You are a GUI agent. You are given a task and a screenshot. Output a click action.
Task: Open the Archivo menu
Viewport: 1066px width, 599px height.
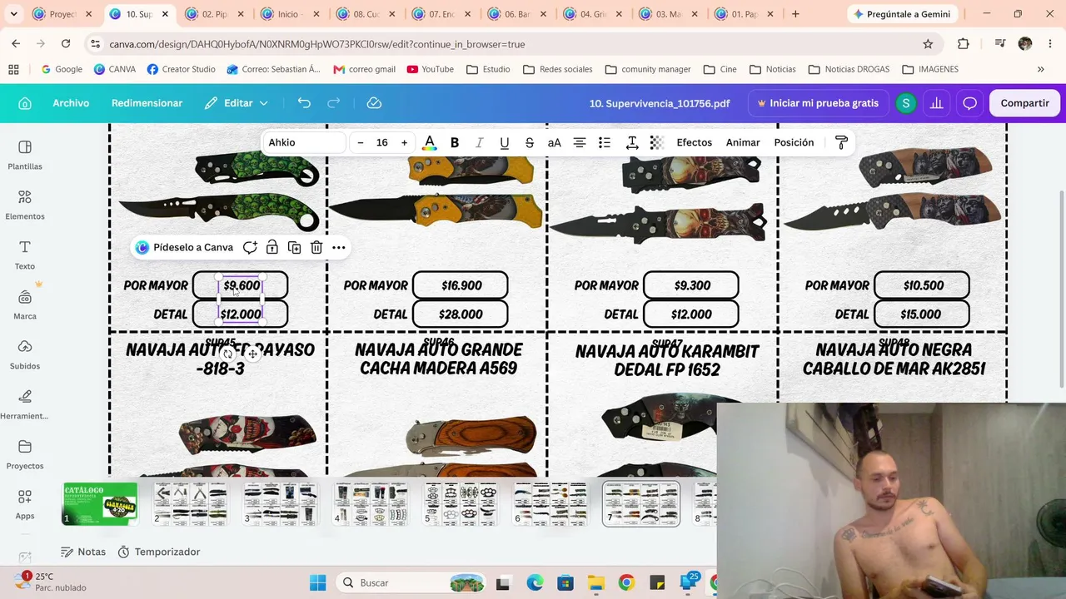coord(71,103)
